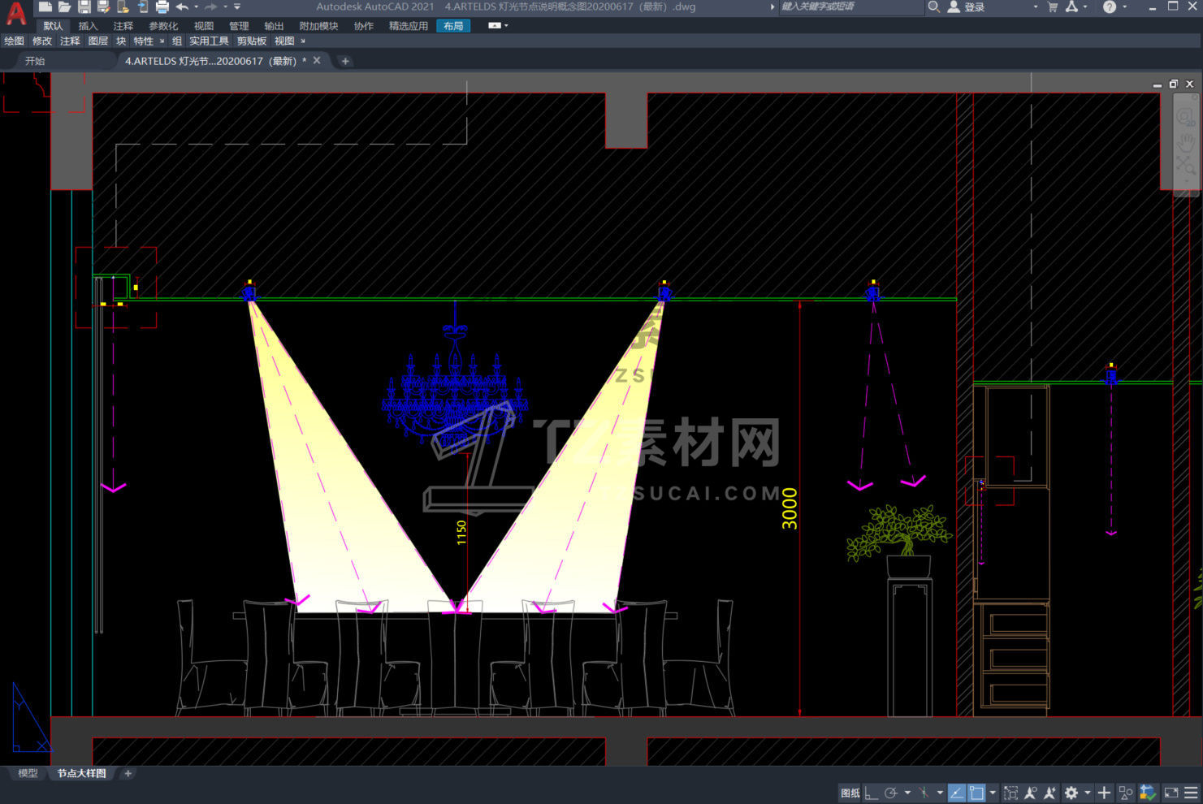The image size is (1203, 804).
Task: Switch to the 模型 layout tab
Action: (28, 773)
